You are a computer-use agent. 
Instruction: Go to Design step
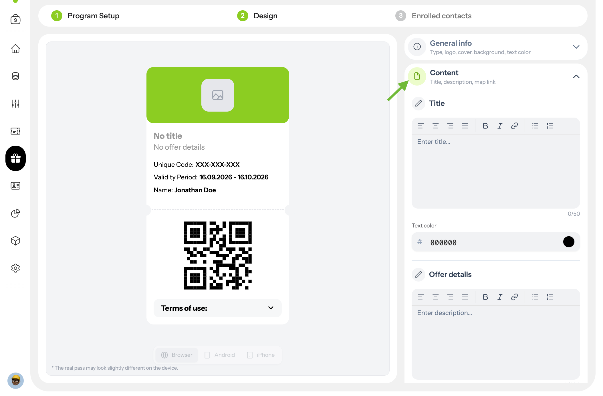[257, 16]
